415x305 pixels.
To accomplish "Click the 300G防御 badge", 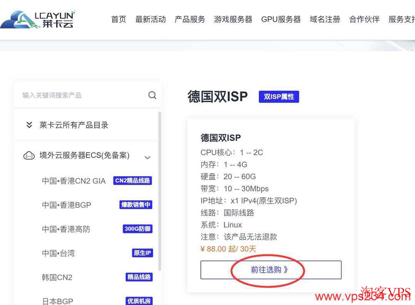I will [138, 229].
